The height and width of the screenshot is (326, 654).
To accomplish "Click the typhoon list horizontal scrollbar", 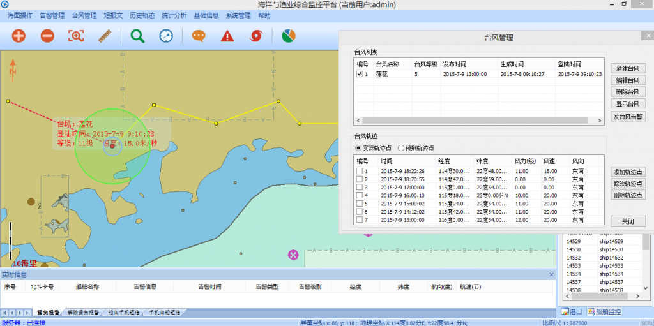I will (475, 121).
